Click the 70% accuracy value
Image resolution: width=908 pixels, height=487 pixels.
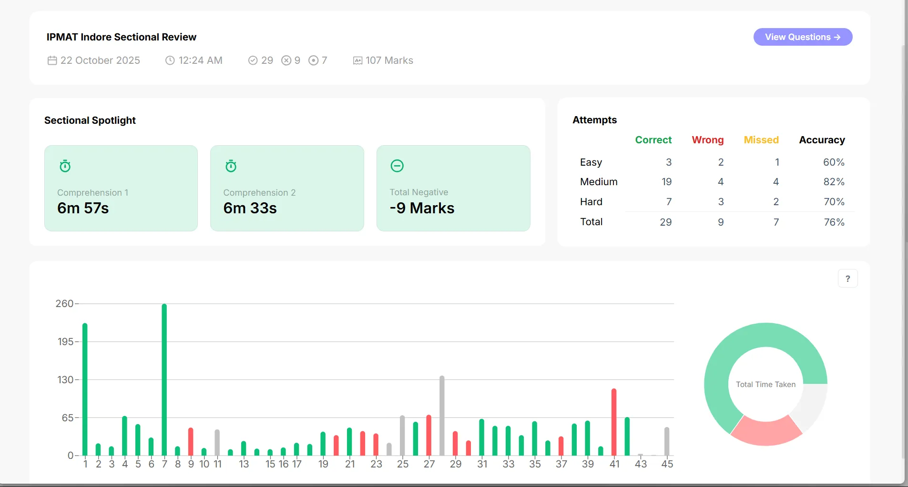pyautogui.click(x=834, y=202)
